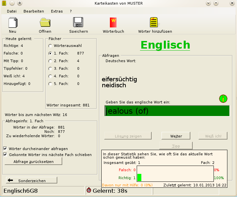
Task: Open the Datei menu
Action: 12,11
